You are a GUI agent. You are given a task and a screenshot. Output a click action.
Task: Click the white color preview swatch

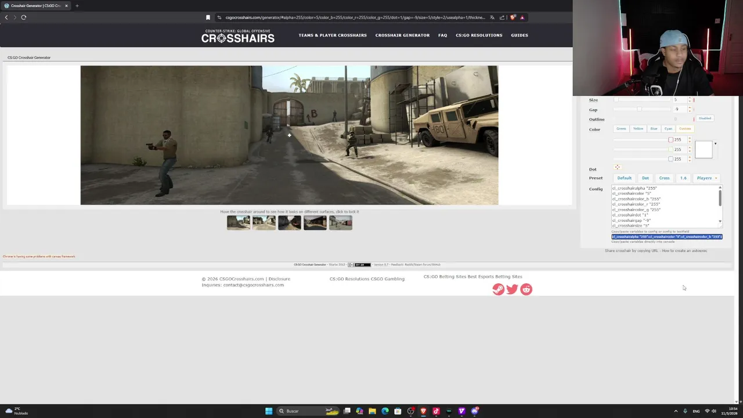pyautogui.click(x=704, y=150)
